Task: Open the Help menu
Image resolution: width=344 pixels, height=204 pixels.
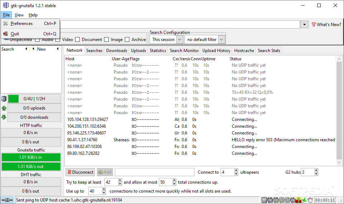Action: [33, 15]
